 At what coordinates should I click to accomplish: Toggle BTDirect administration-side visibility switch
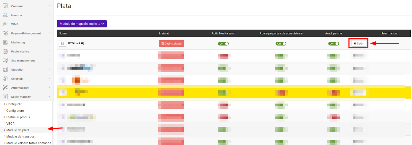coord(281,44)
